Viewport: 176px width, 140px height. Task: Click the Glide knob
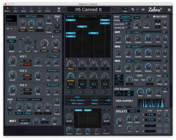pos(137,23)
